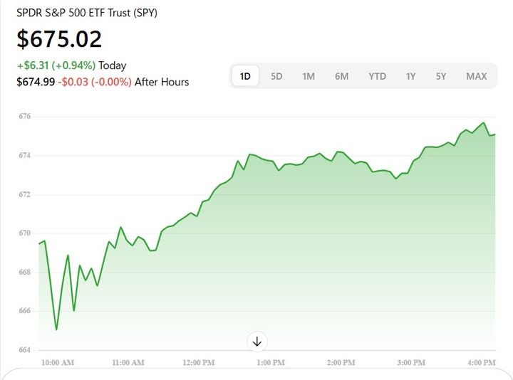
Task: Select the MAX range tab
Action: pos(476,76)
